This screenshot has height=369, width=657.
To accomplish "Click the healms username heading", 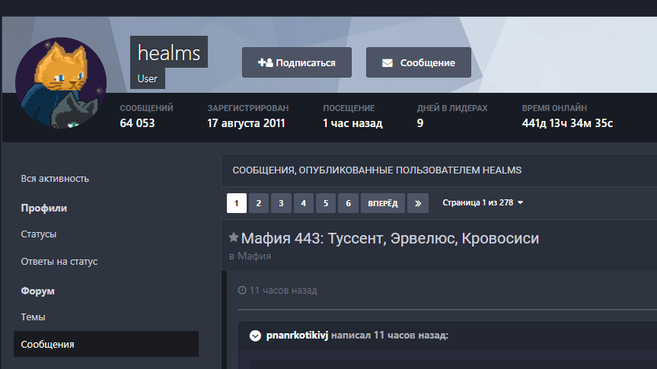I will [169, 52].
